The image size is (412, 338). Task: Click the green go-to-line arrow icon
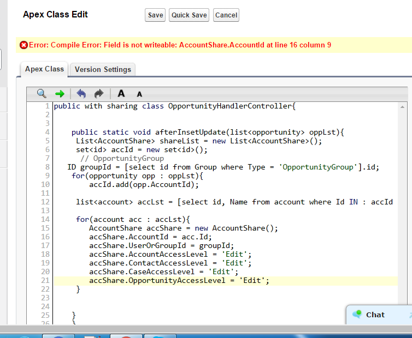60,94
